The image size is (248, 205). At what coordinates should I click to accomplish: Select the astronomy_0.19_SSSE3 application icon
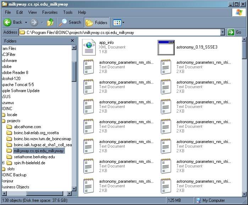[x=166, y=47]
